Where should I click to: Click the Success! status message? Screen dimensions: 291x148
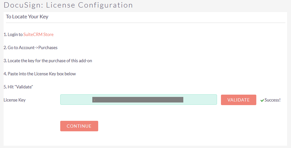point(272,100)
